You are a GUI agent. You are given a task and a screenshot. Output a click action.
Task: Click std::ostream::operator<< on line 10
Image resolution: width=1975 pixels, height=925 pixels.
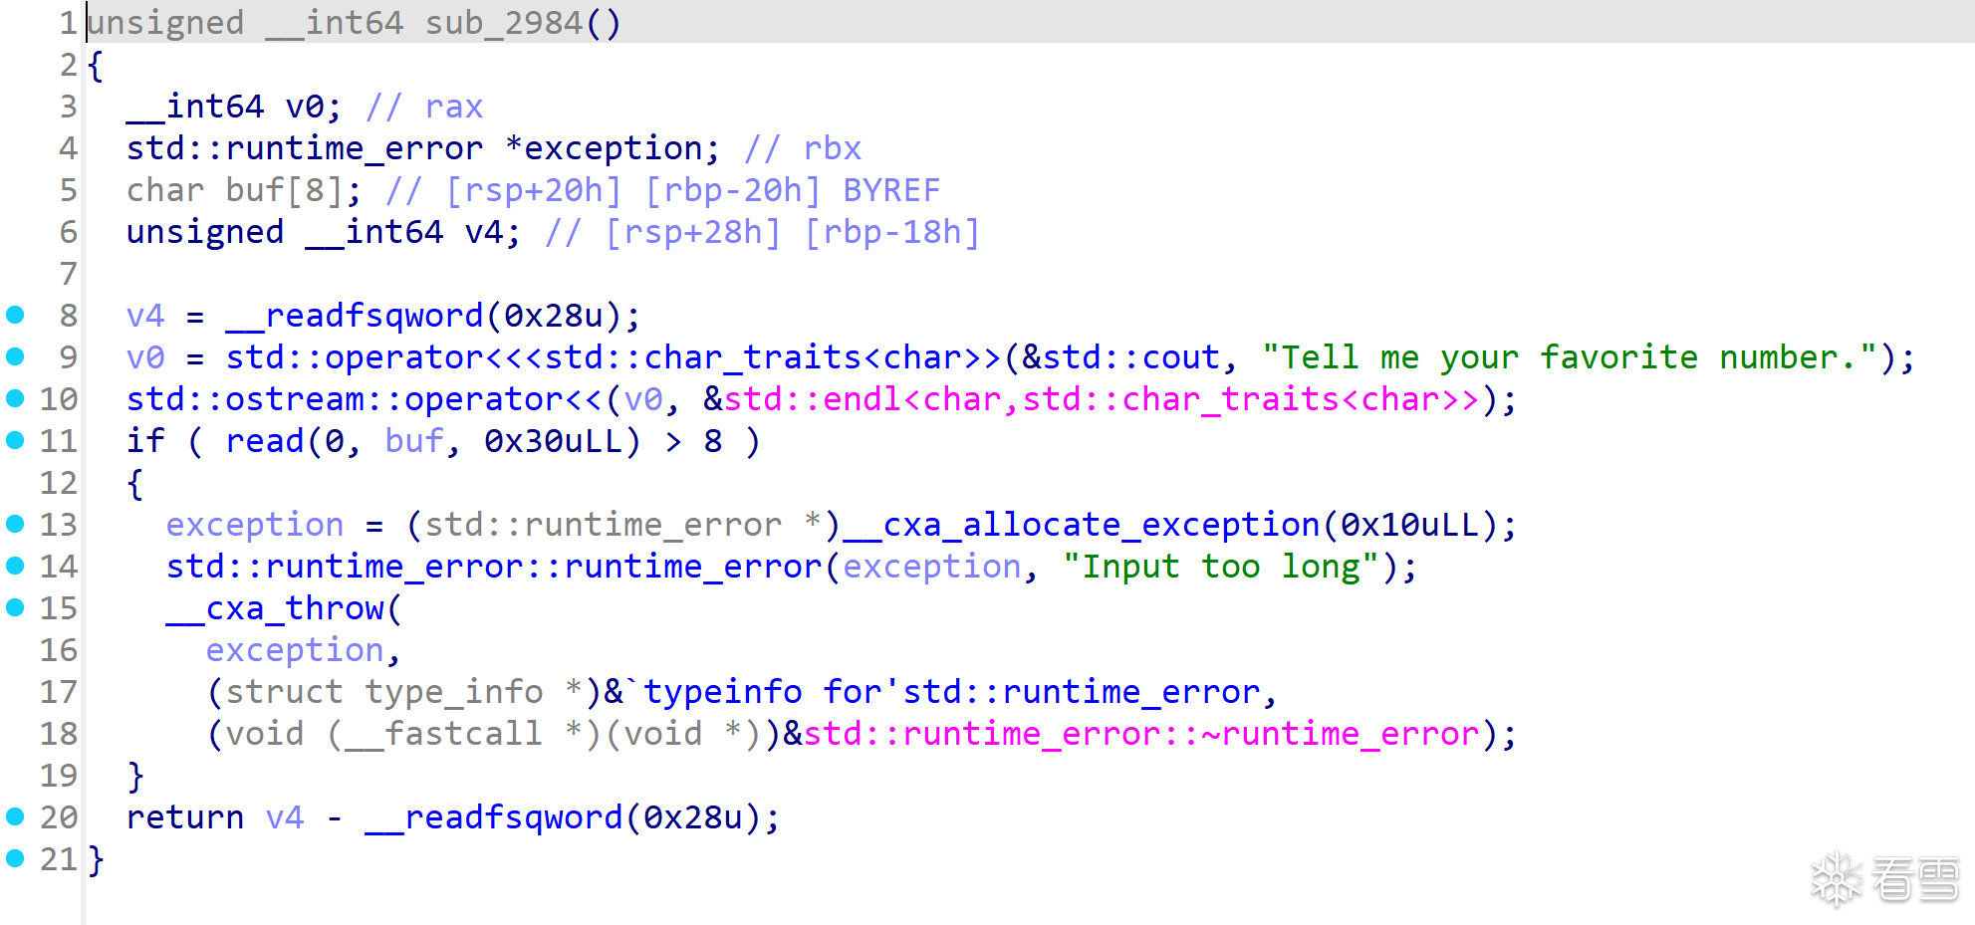coord(364,399)
